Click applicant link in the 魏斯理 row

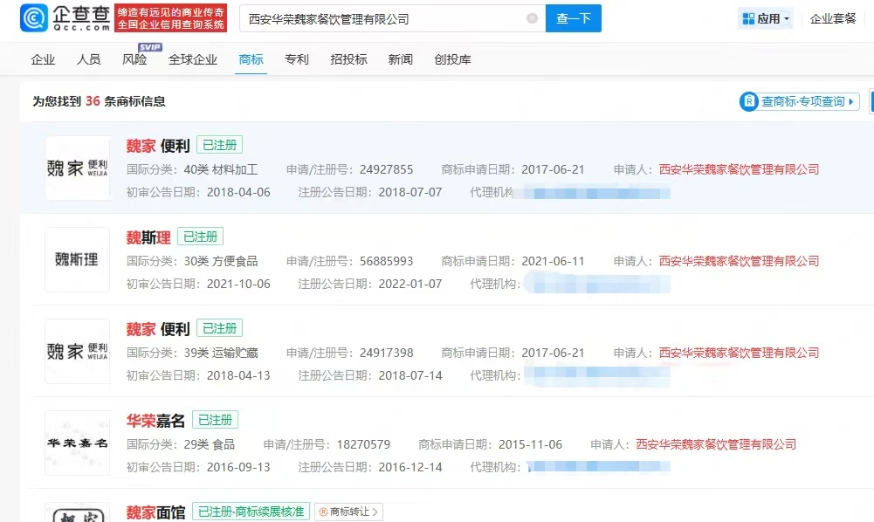coord(740,261)
